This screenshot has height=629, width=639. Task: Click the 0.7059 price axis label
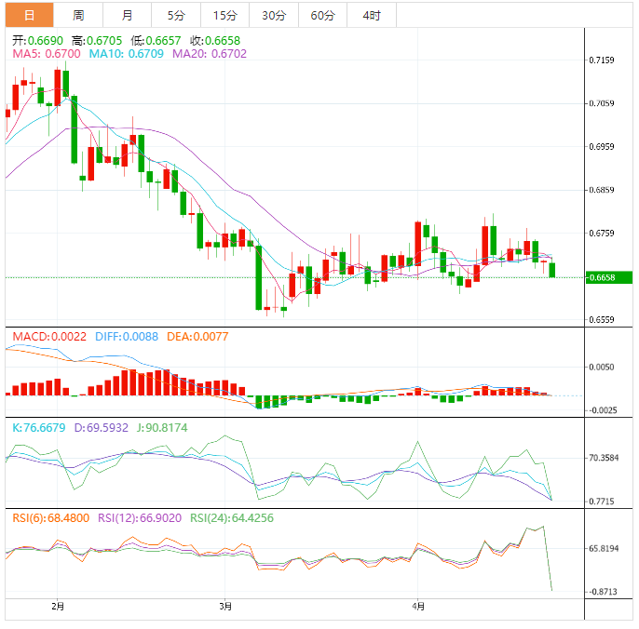(602, 103)
